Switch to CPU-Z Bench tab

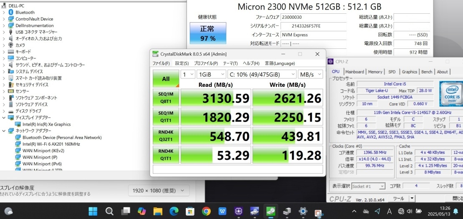pyautogui.click(x=427, y=72)
